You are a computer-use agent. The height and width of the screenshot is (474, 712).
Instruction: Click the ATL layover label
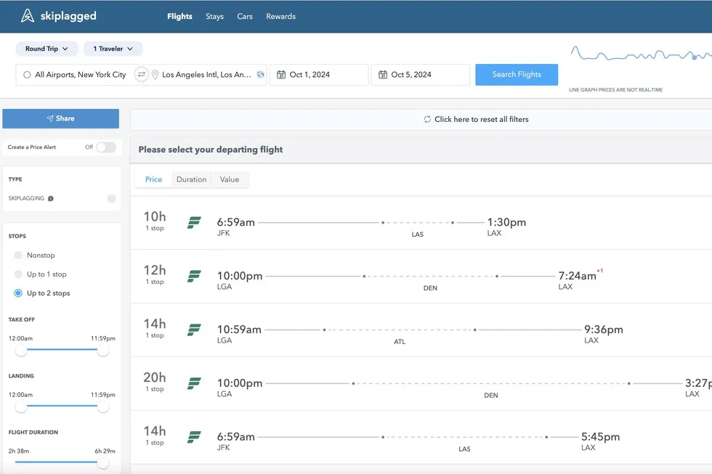click(400, 342)
